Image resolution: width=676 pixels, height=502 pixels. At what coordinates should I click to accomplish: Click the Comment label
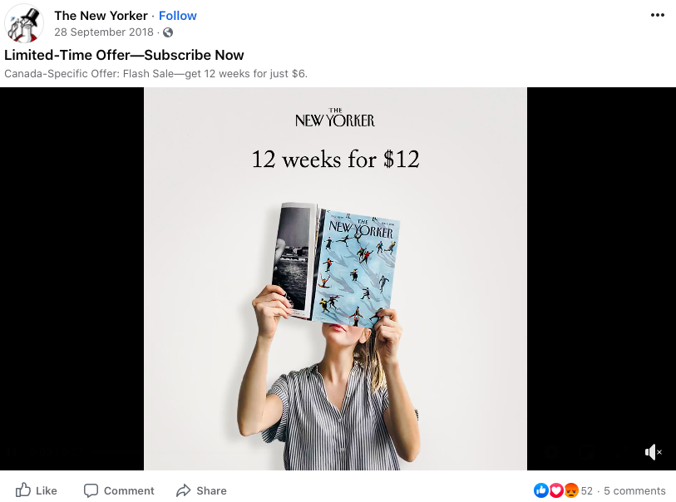(x=129, y=491)
